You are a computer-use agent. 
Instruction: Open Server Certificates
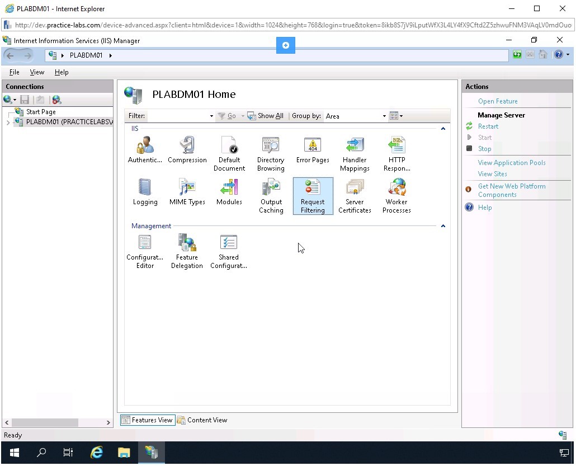tap(355, 193)
